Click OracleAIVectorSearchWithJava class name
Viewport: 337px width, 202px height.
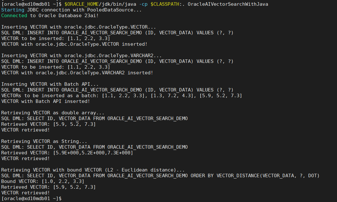[228, 4]
